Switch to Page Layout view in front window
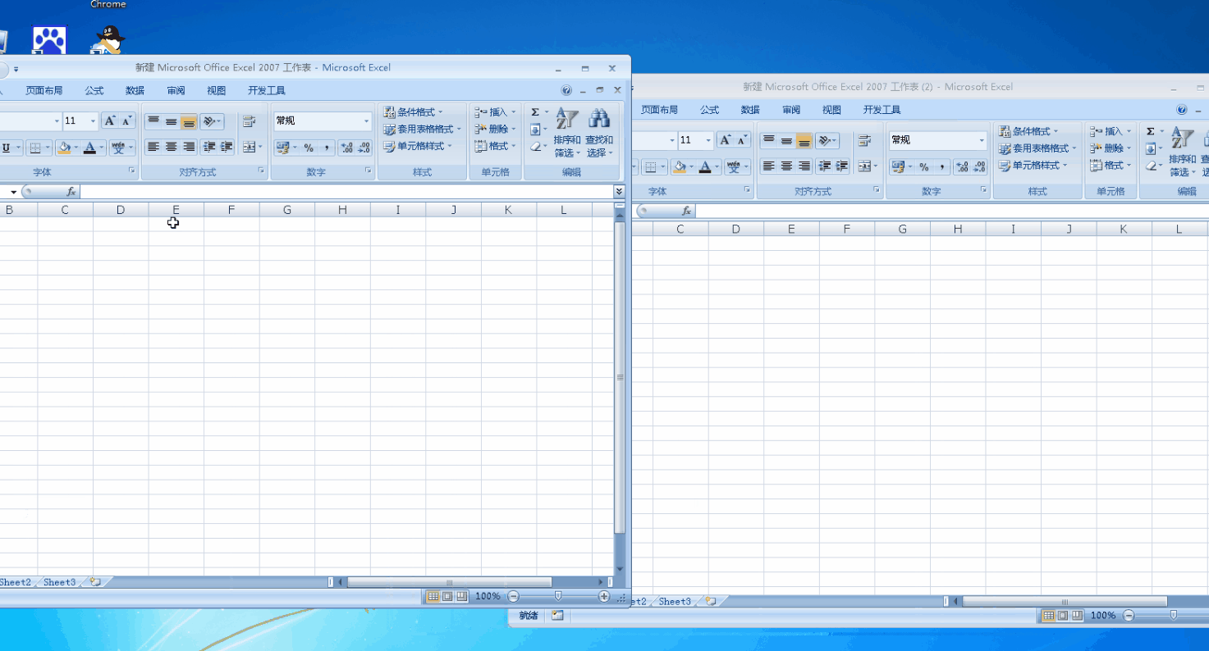This screenshot has height=651, width=1209. click(x=447, y=597)
